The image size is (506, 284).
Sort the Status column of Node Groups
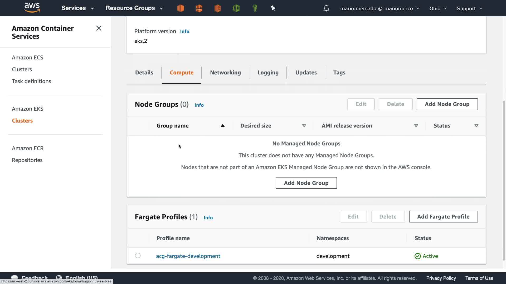(x=476, y=126)
